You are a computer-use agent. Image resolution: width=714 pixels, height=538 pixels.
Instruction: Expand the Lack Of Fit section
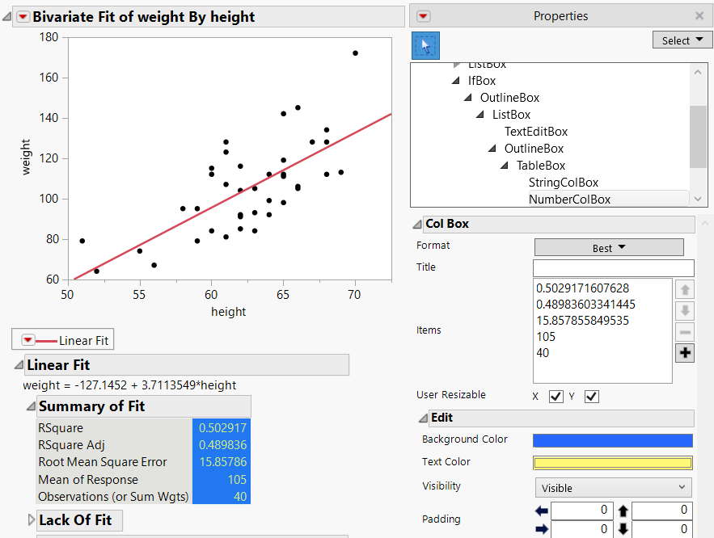(32, 520)
